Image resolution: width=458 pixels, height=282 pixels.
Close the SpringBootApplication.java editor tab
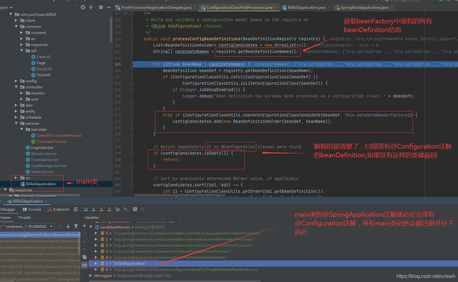pos(392,7)
